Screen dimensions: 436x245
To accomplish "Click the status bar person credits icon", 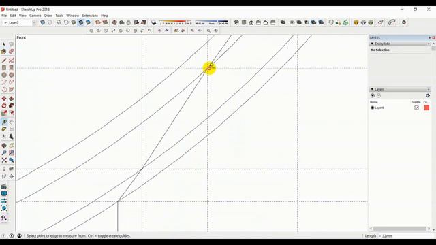I will click(19, 236).
